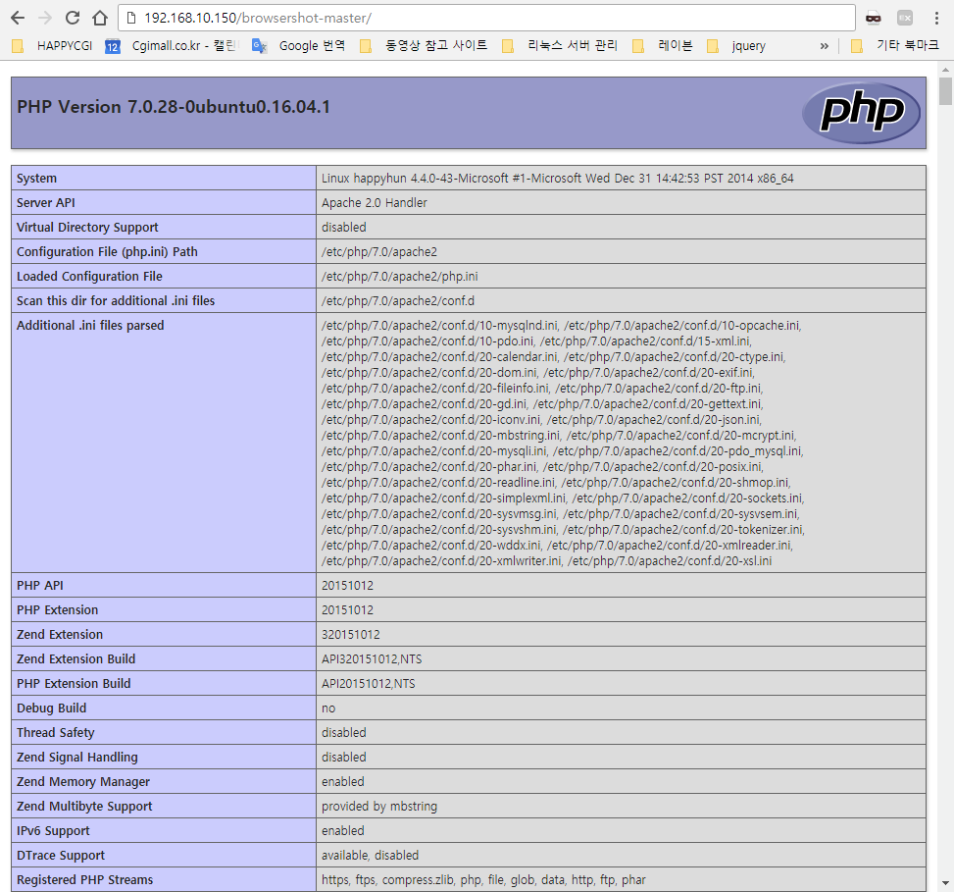Viewport: 954px width, 892px height.
Task: Click the Server API label
Action: 46,203
